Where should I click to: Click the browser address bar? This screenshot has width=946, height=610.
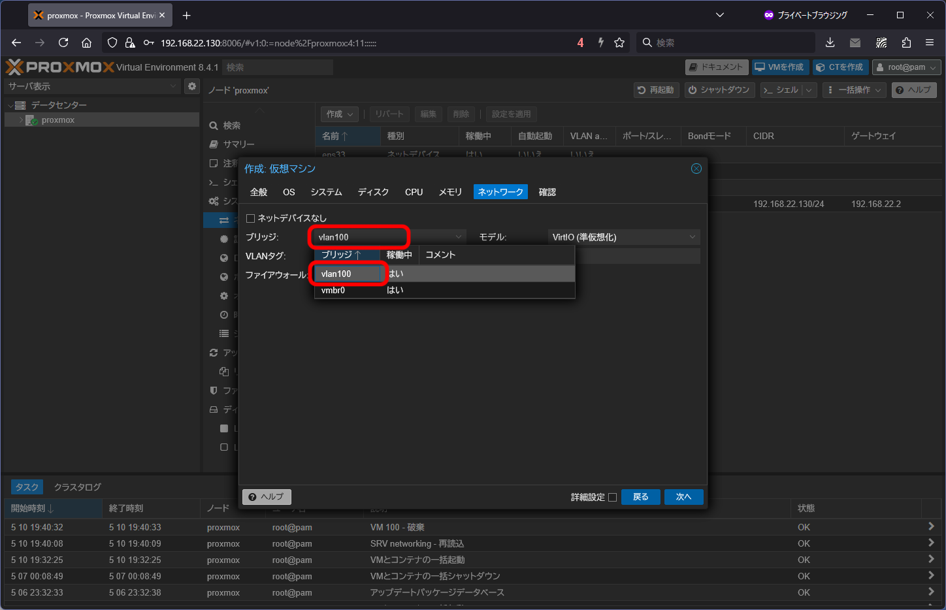(x=366, y=43)
